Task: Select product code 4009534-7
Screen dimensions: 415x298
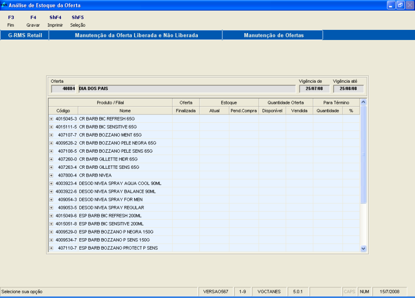Action: 66,240
